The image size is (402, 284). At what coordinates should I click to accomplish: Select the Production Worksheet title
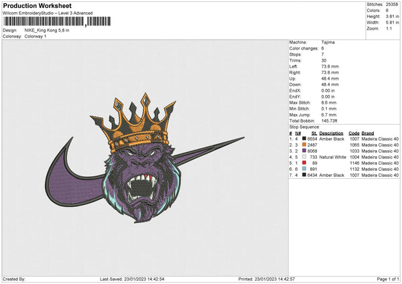(37, 5)
